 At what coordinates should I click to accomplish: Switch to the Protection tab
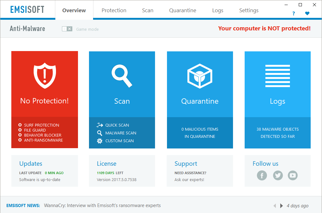point(114,10)
